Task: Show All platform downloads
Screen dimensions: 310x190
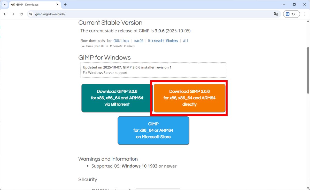Action: click(x=186, y=41)
